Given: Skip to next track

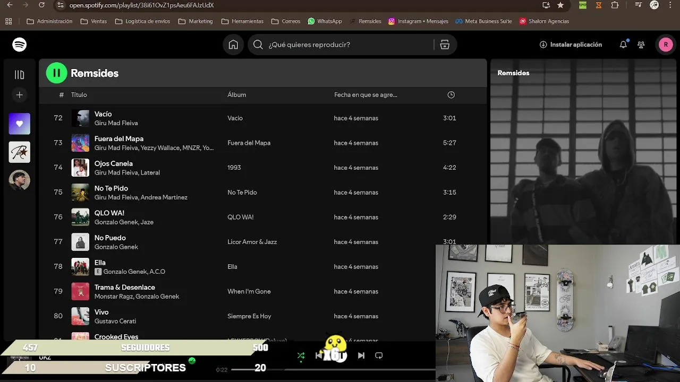Looking at the screenshot, I should pyautogui.click(x=361, y=355).
